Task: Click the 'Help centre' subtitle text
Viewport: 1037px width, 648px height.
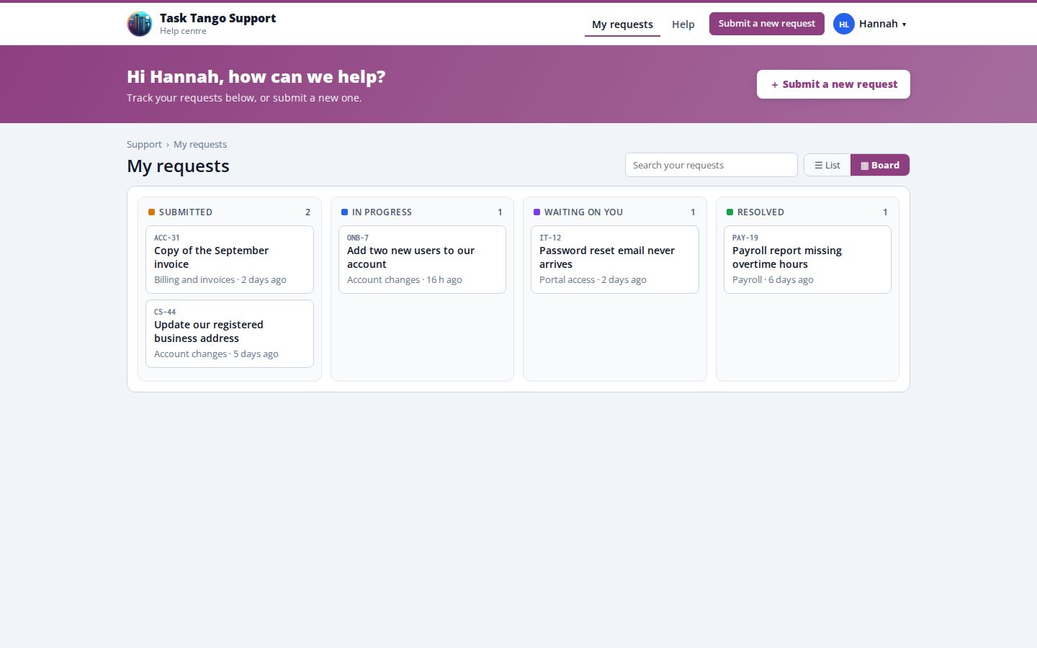Action: click(183, 31)
